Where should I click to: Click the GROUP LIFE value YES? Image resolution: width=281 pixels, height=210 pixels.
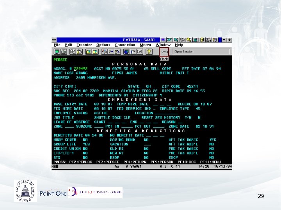[86, 144]
